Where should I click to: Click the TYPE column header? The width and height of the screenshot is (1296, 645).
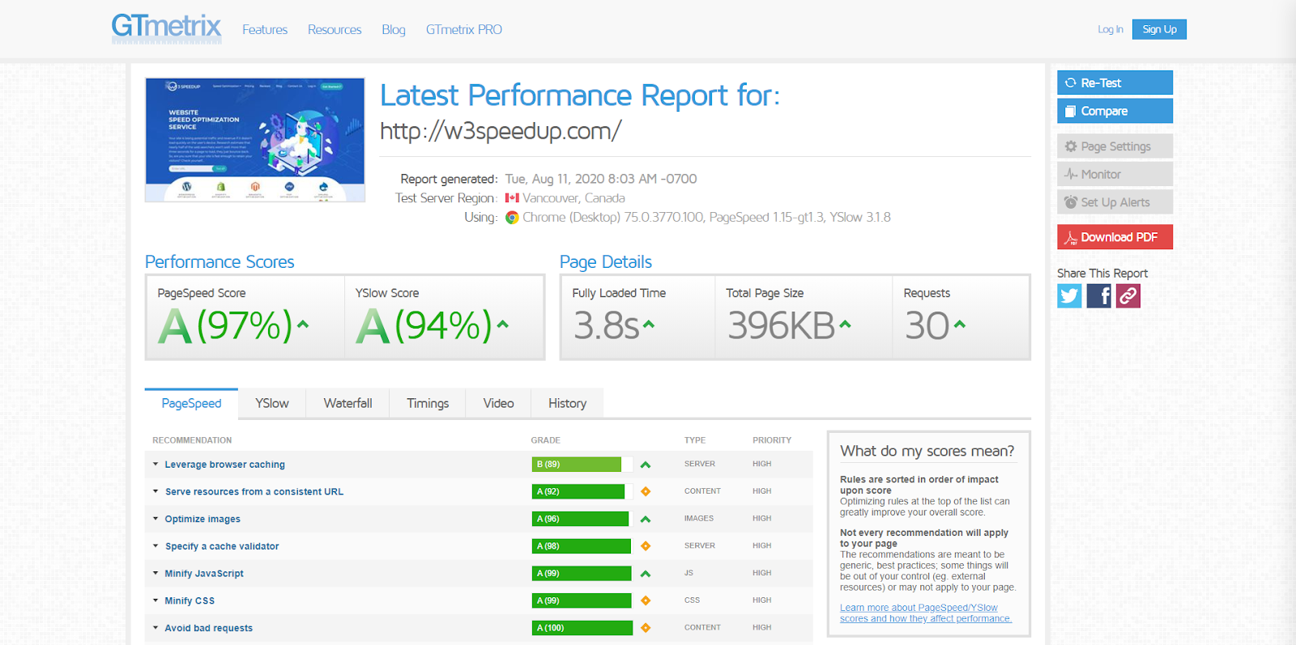[694, 440]
